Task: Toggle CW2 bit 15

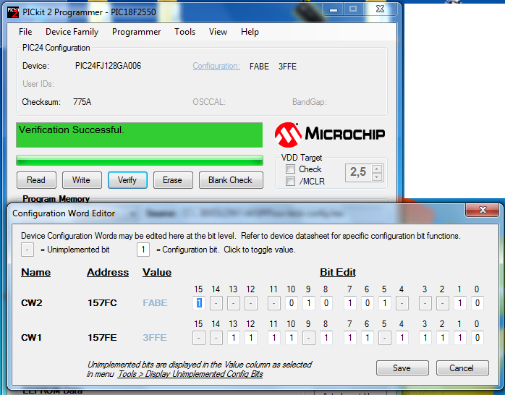Action: click(199, 303)
